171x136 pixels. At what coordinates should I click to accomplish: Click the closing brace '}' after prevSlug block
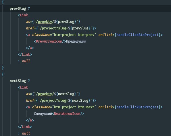point(3,68)
